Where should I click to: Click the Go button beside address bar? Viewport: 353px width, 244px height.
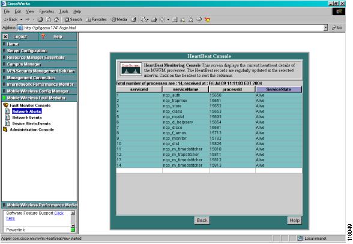coord(337,28)
